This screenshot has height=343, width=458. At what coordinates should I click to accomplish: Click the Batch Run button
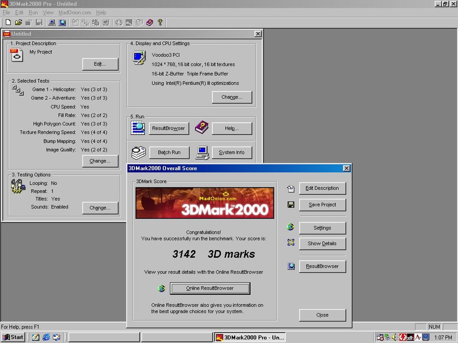(x=169, y=152)
